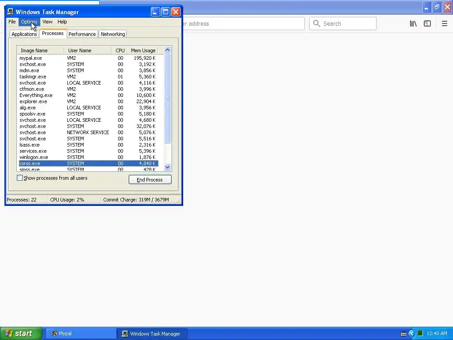Select the alg.exe process row
The width and height of the screenshot is (453, 340).
[88, 108]
